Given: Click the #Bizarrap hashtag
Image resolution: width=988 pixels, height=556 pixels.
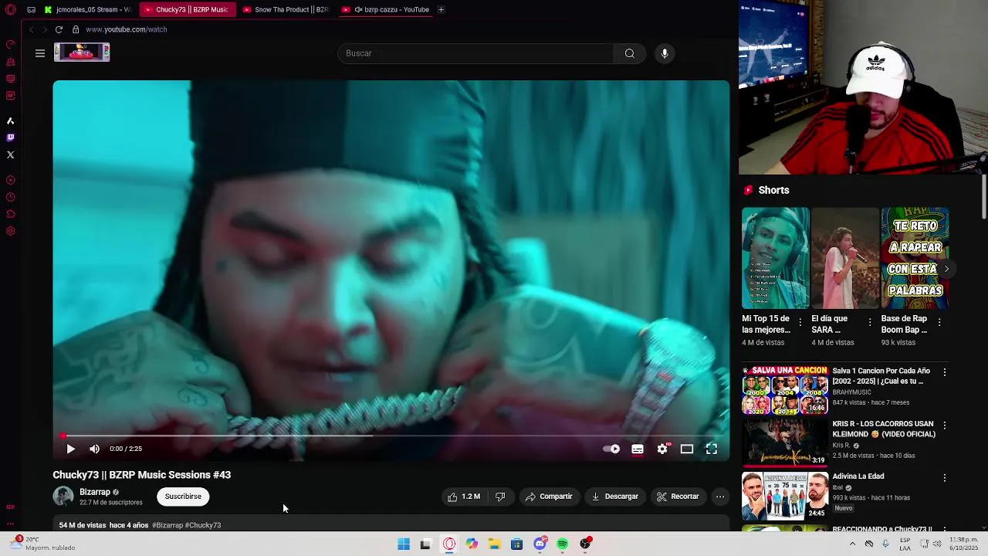Looking at the screenshot, I should pos(167,525).
